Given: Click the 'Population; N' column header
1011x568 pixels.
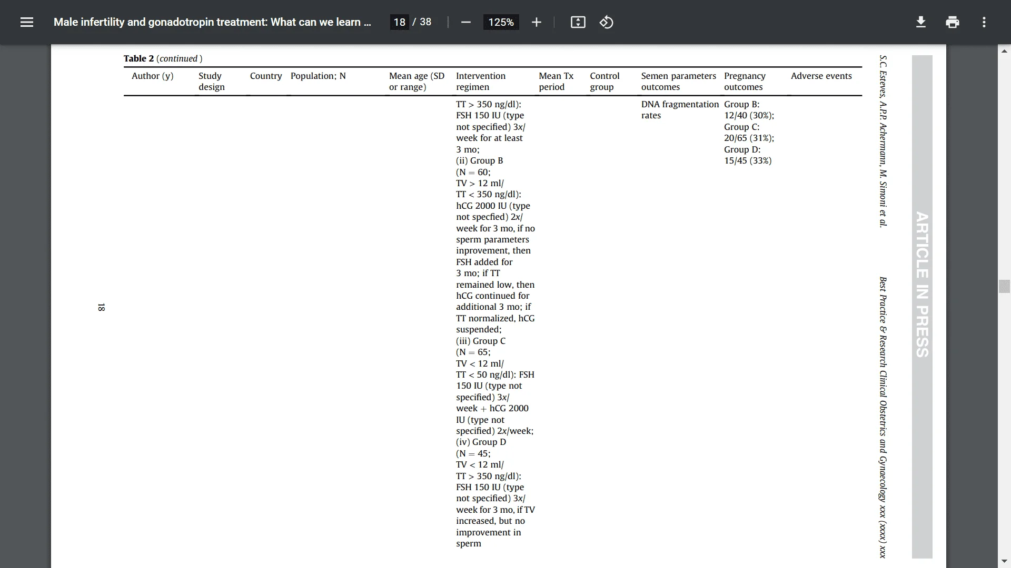Looking at the screenshot, I should pos(318,76).
